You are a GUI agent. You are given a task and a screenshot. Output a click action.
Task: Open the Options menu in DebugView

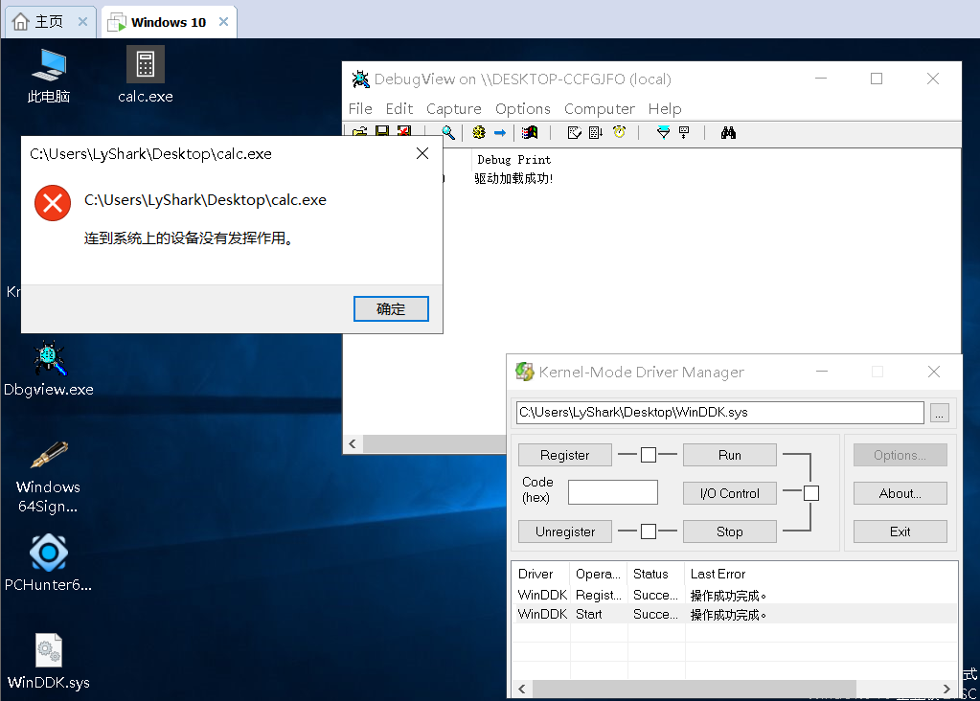[522, 109]
